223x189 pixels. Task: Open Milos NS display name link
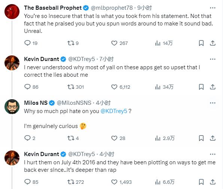tap(36, 103)
